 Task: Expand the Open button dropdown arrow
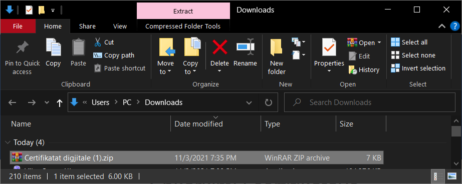point(379,42)
